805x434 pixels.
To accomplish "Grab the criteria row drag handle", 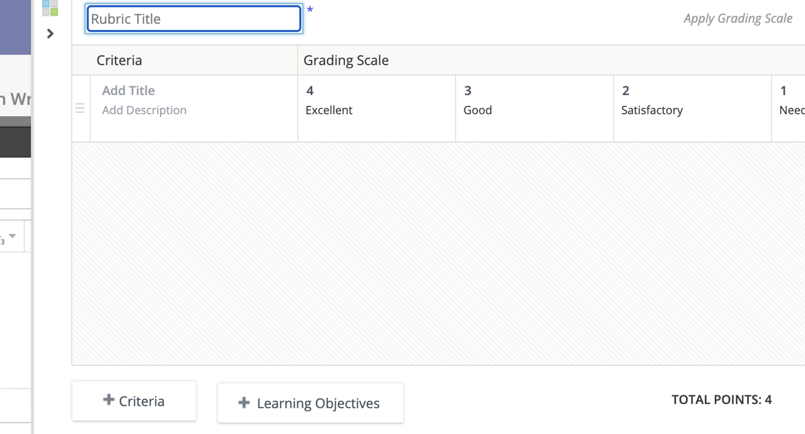I will [80, 108].
